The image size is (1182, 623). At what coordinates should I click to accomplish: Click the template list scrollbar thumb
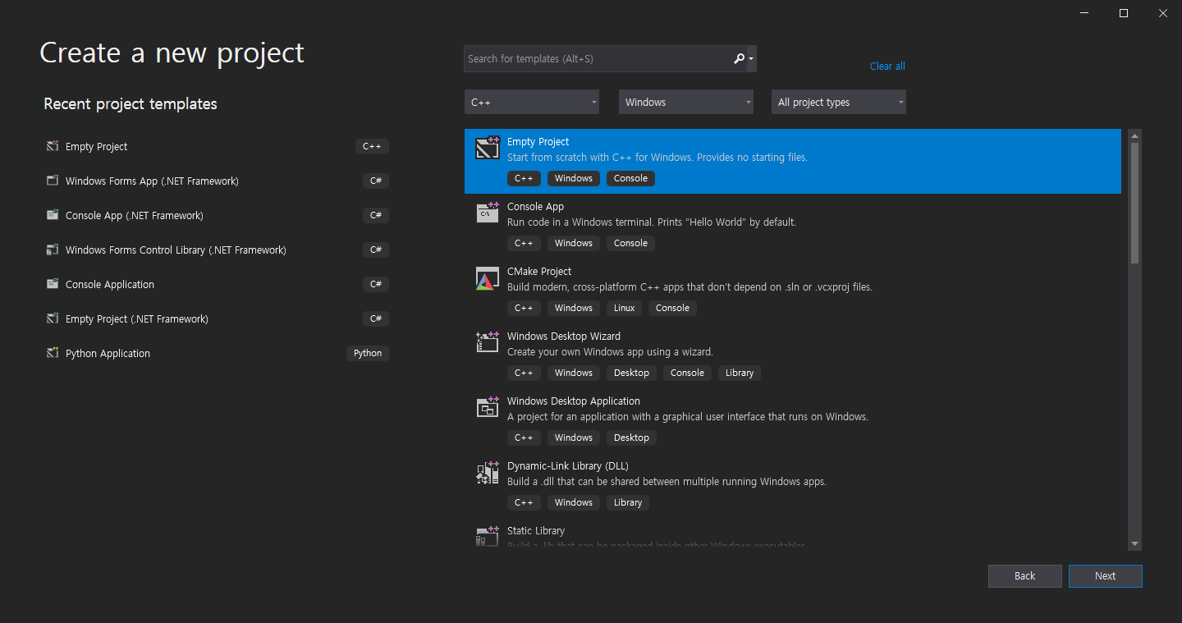[1134, 203]
